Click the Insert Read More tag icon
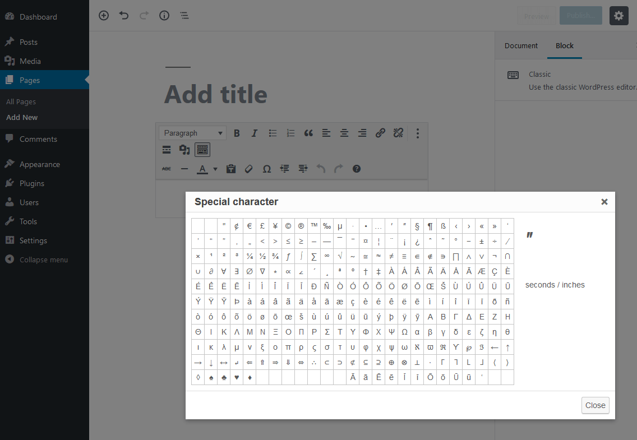Screen dimensions: 637x440 click(167, 150)
